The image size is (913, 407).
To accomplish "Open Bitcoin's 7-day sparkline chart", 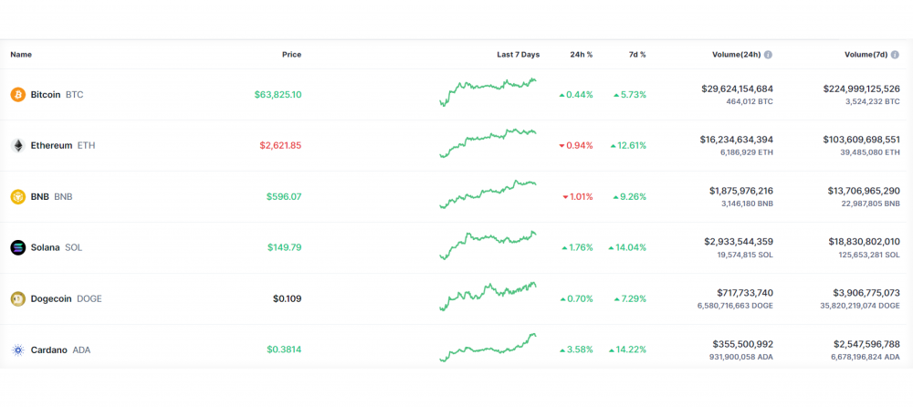I will 488,92.
